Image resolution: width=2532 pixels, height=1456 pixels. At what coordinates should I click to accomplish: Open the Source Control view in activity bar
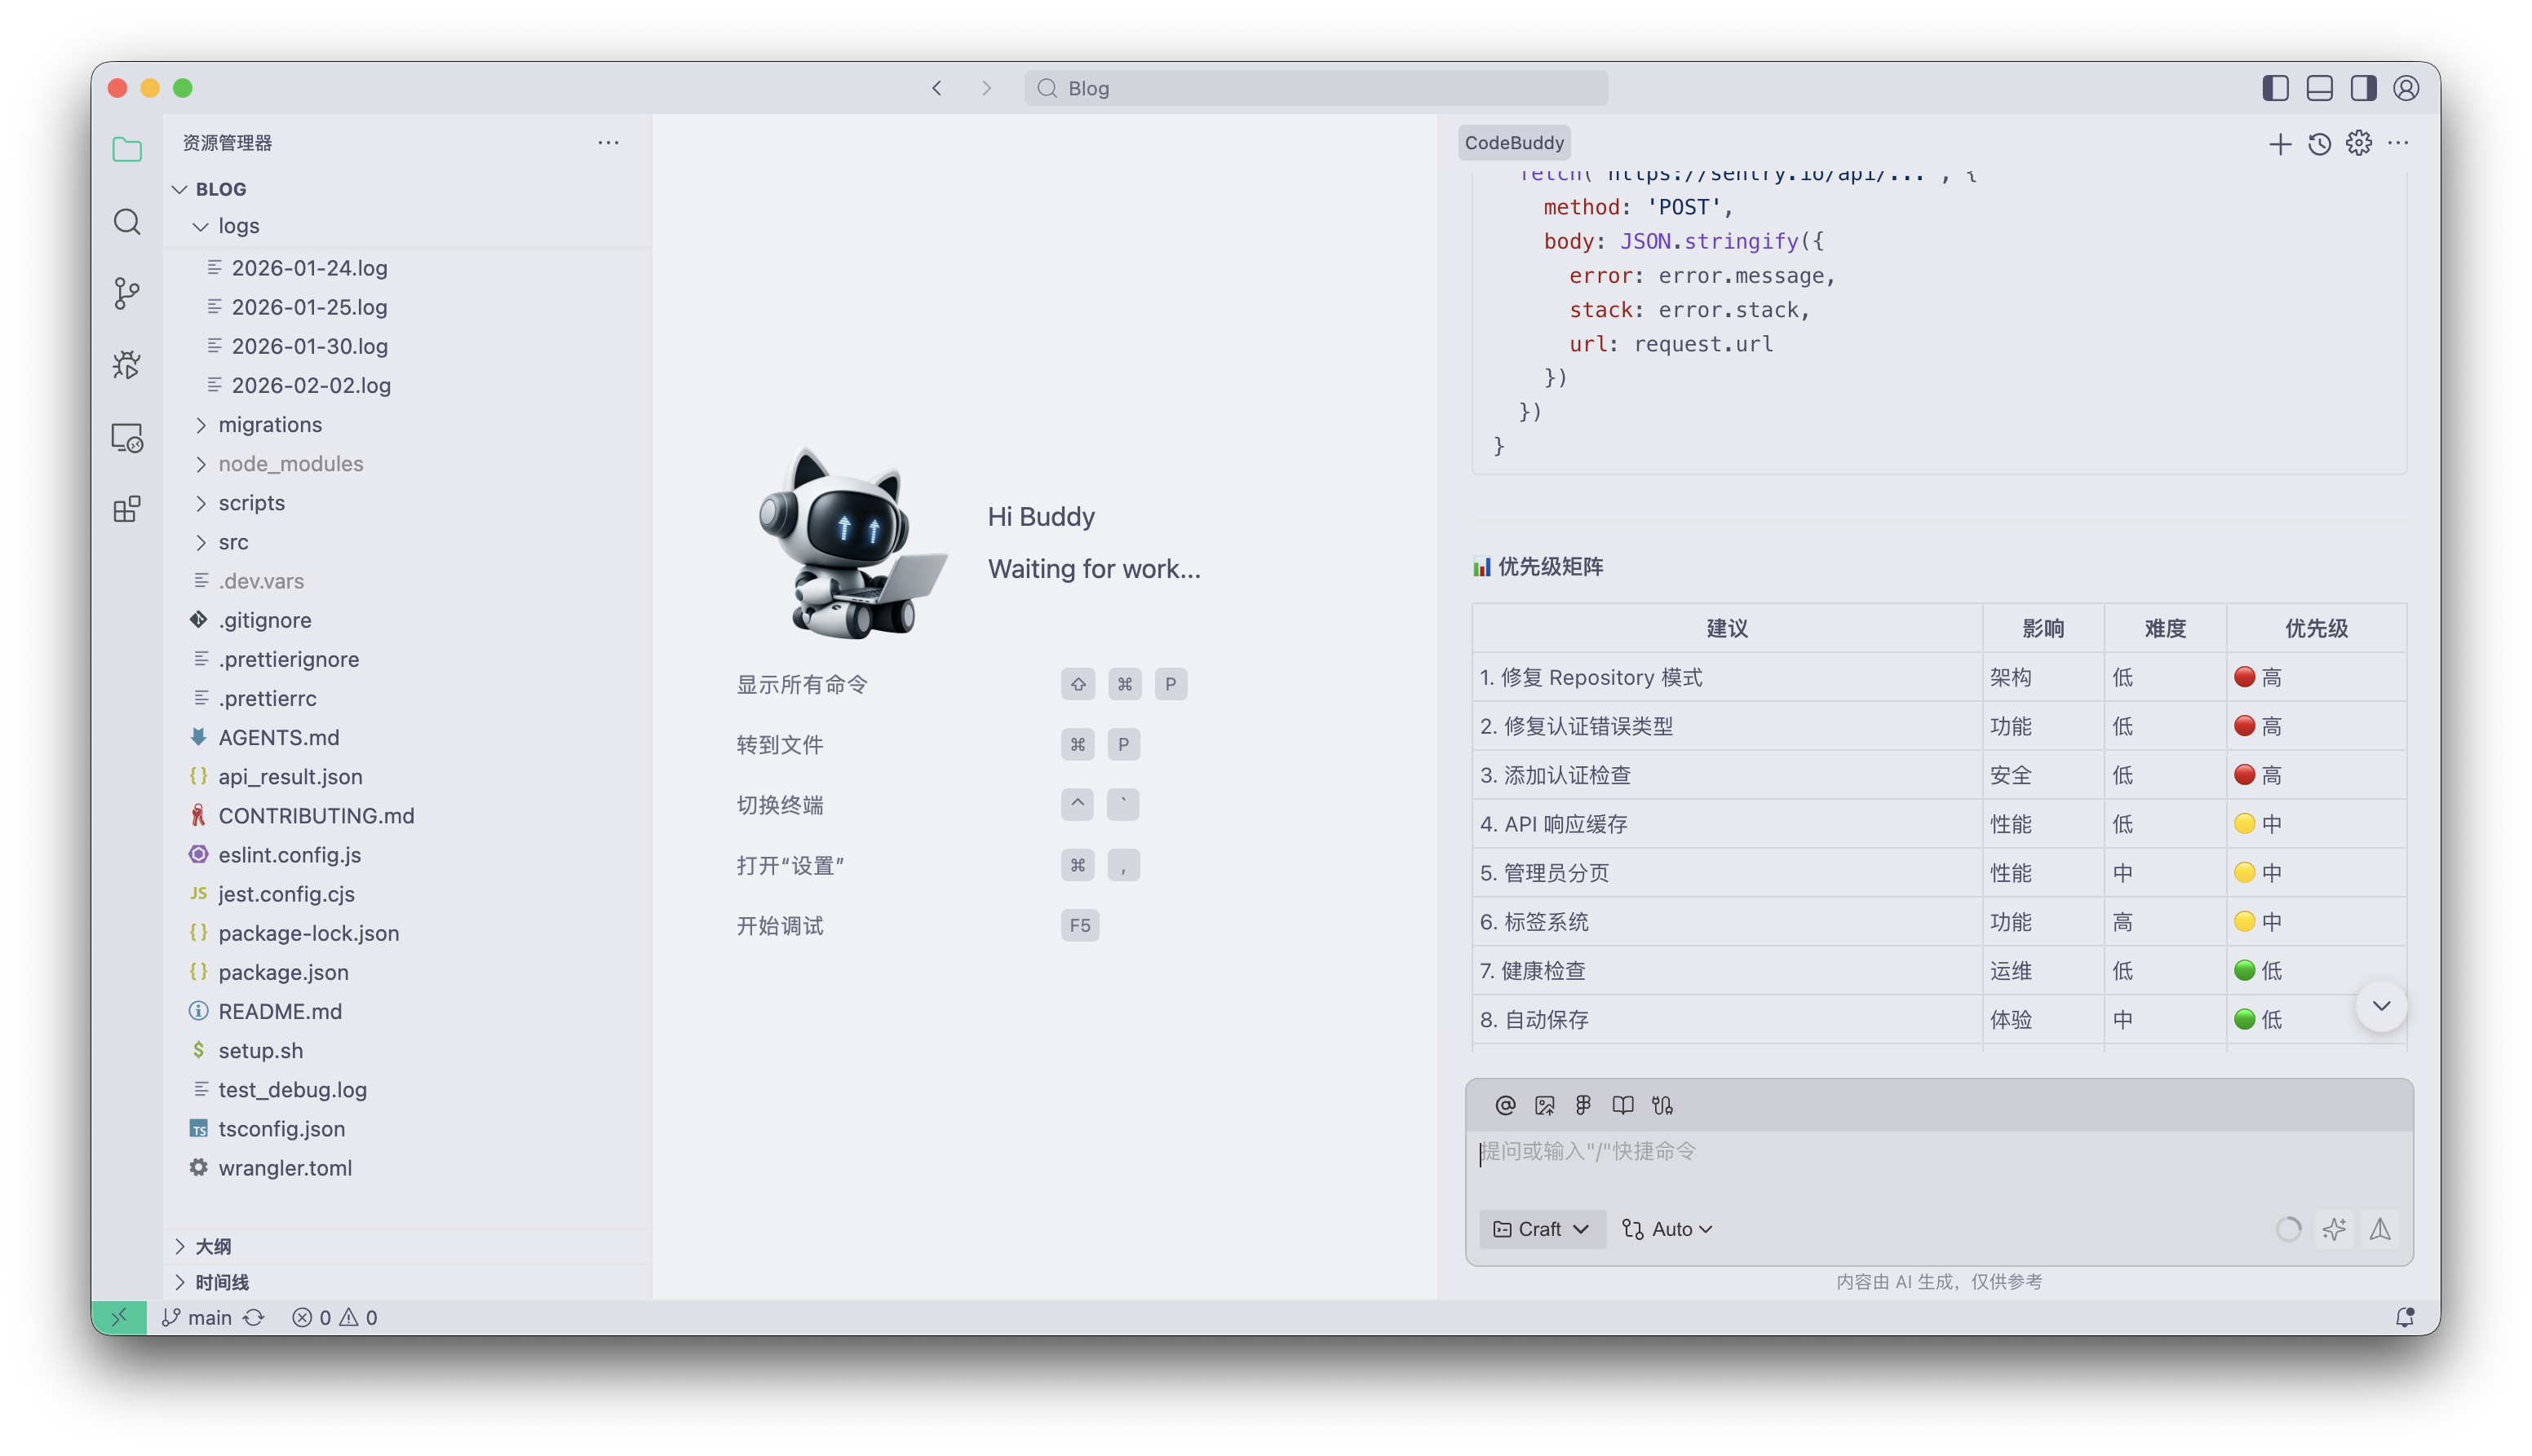point(126,293)
